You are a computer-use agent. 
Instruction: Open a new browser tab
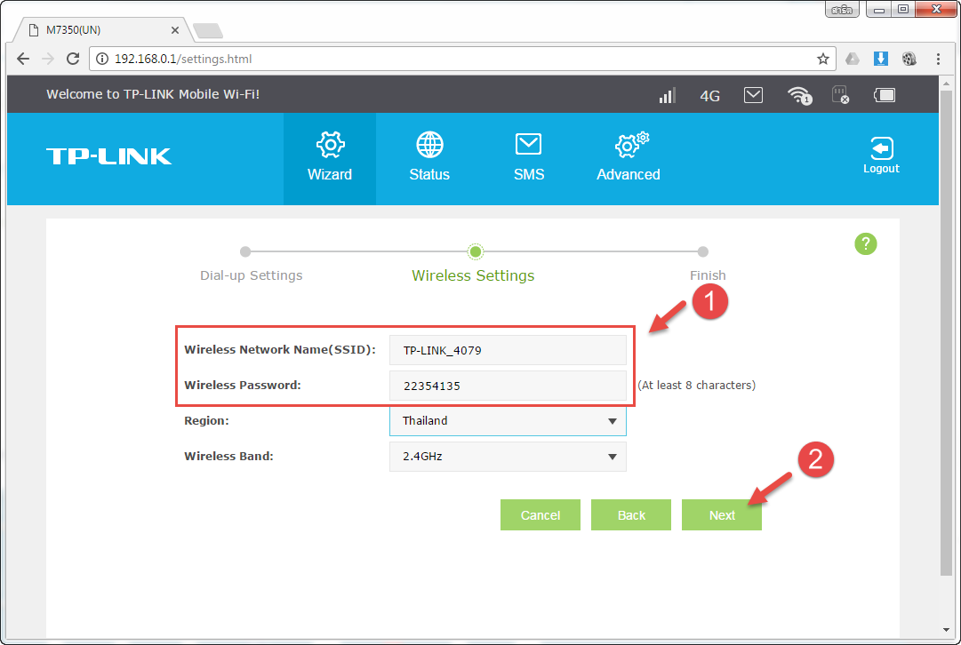[208, 30]
